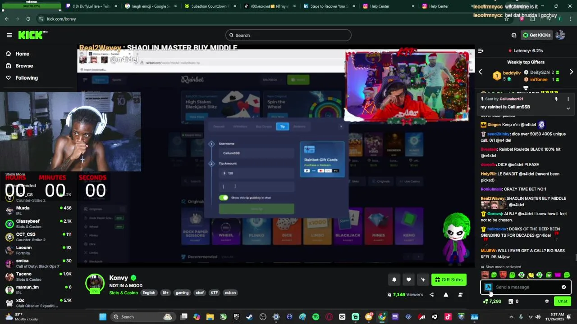The height and width of the screenshot is (324, 577).
Task: Click the Konvy channel avatar
Action: pyautogui.click(x=95, y=283)
